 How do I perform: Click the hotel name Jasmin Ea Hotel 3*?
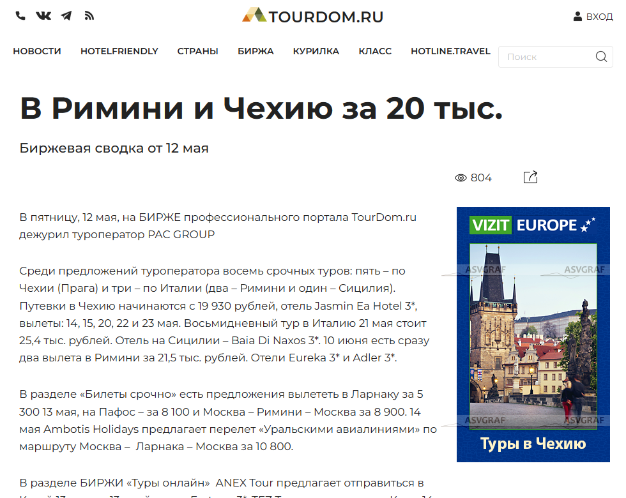click(365, 306)
